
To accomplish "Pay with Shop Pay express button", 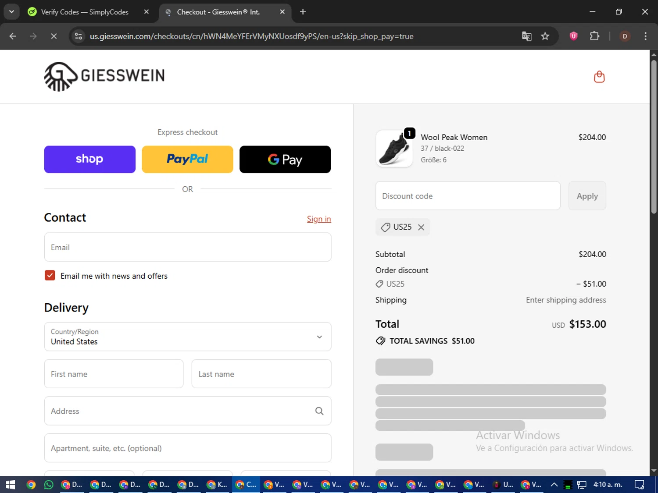I will (90, 159).
